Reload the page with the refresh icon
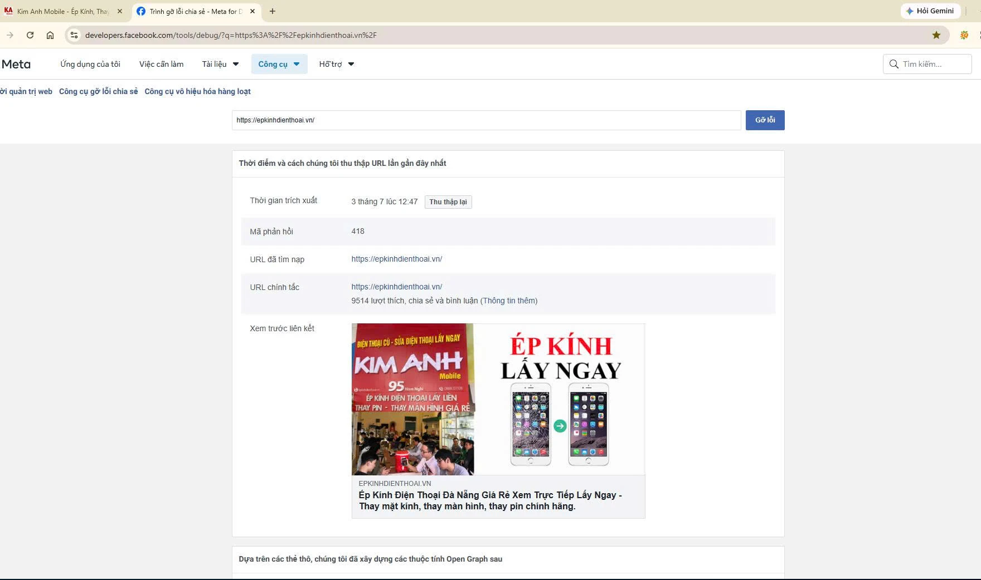981x580 pixels. [x=30, y=35]
